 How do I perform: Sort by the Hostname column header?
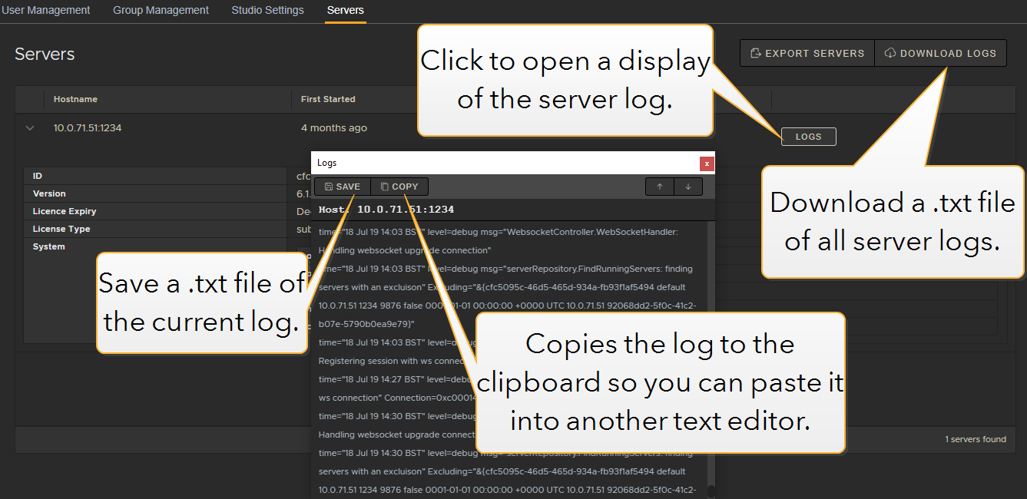(x=75, y=99)
